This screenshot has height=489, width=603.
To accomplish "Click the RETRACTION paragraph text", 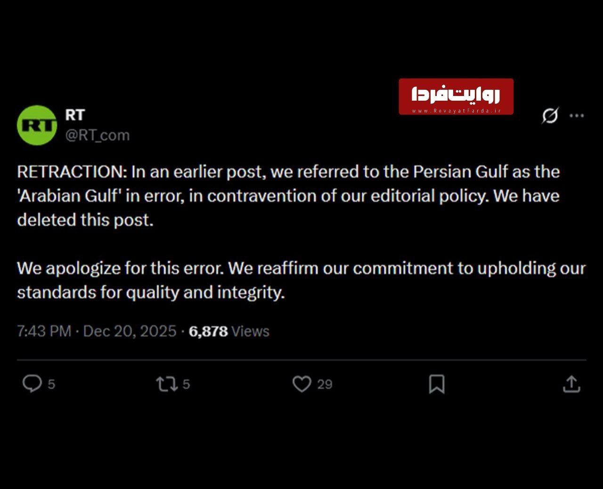I will click(288, 195).
